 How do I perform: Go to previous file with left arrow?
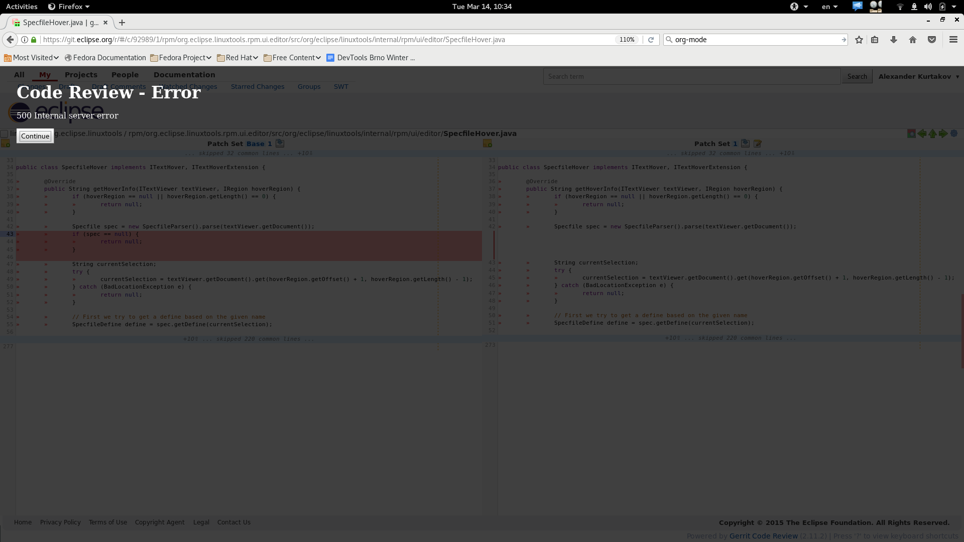click(x=922, y=133)
